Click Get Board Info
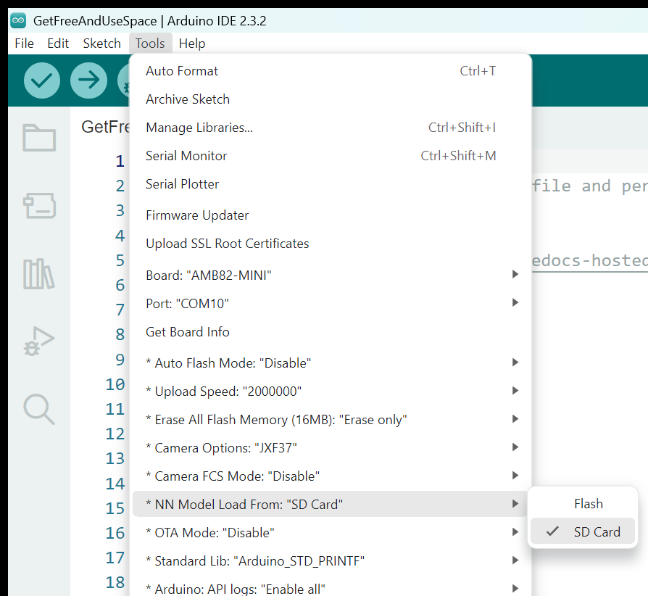 point(188,332)
